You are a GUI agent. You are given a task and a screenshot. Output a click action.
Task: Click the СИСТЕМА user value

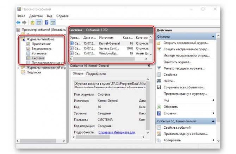(105, 120)
